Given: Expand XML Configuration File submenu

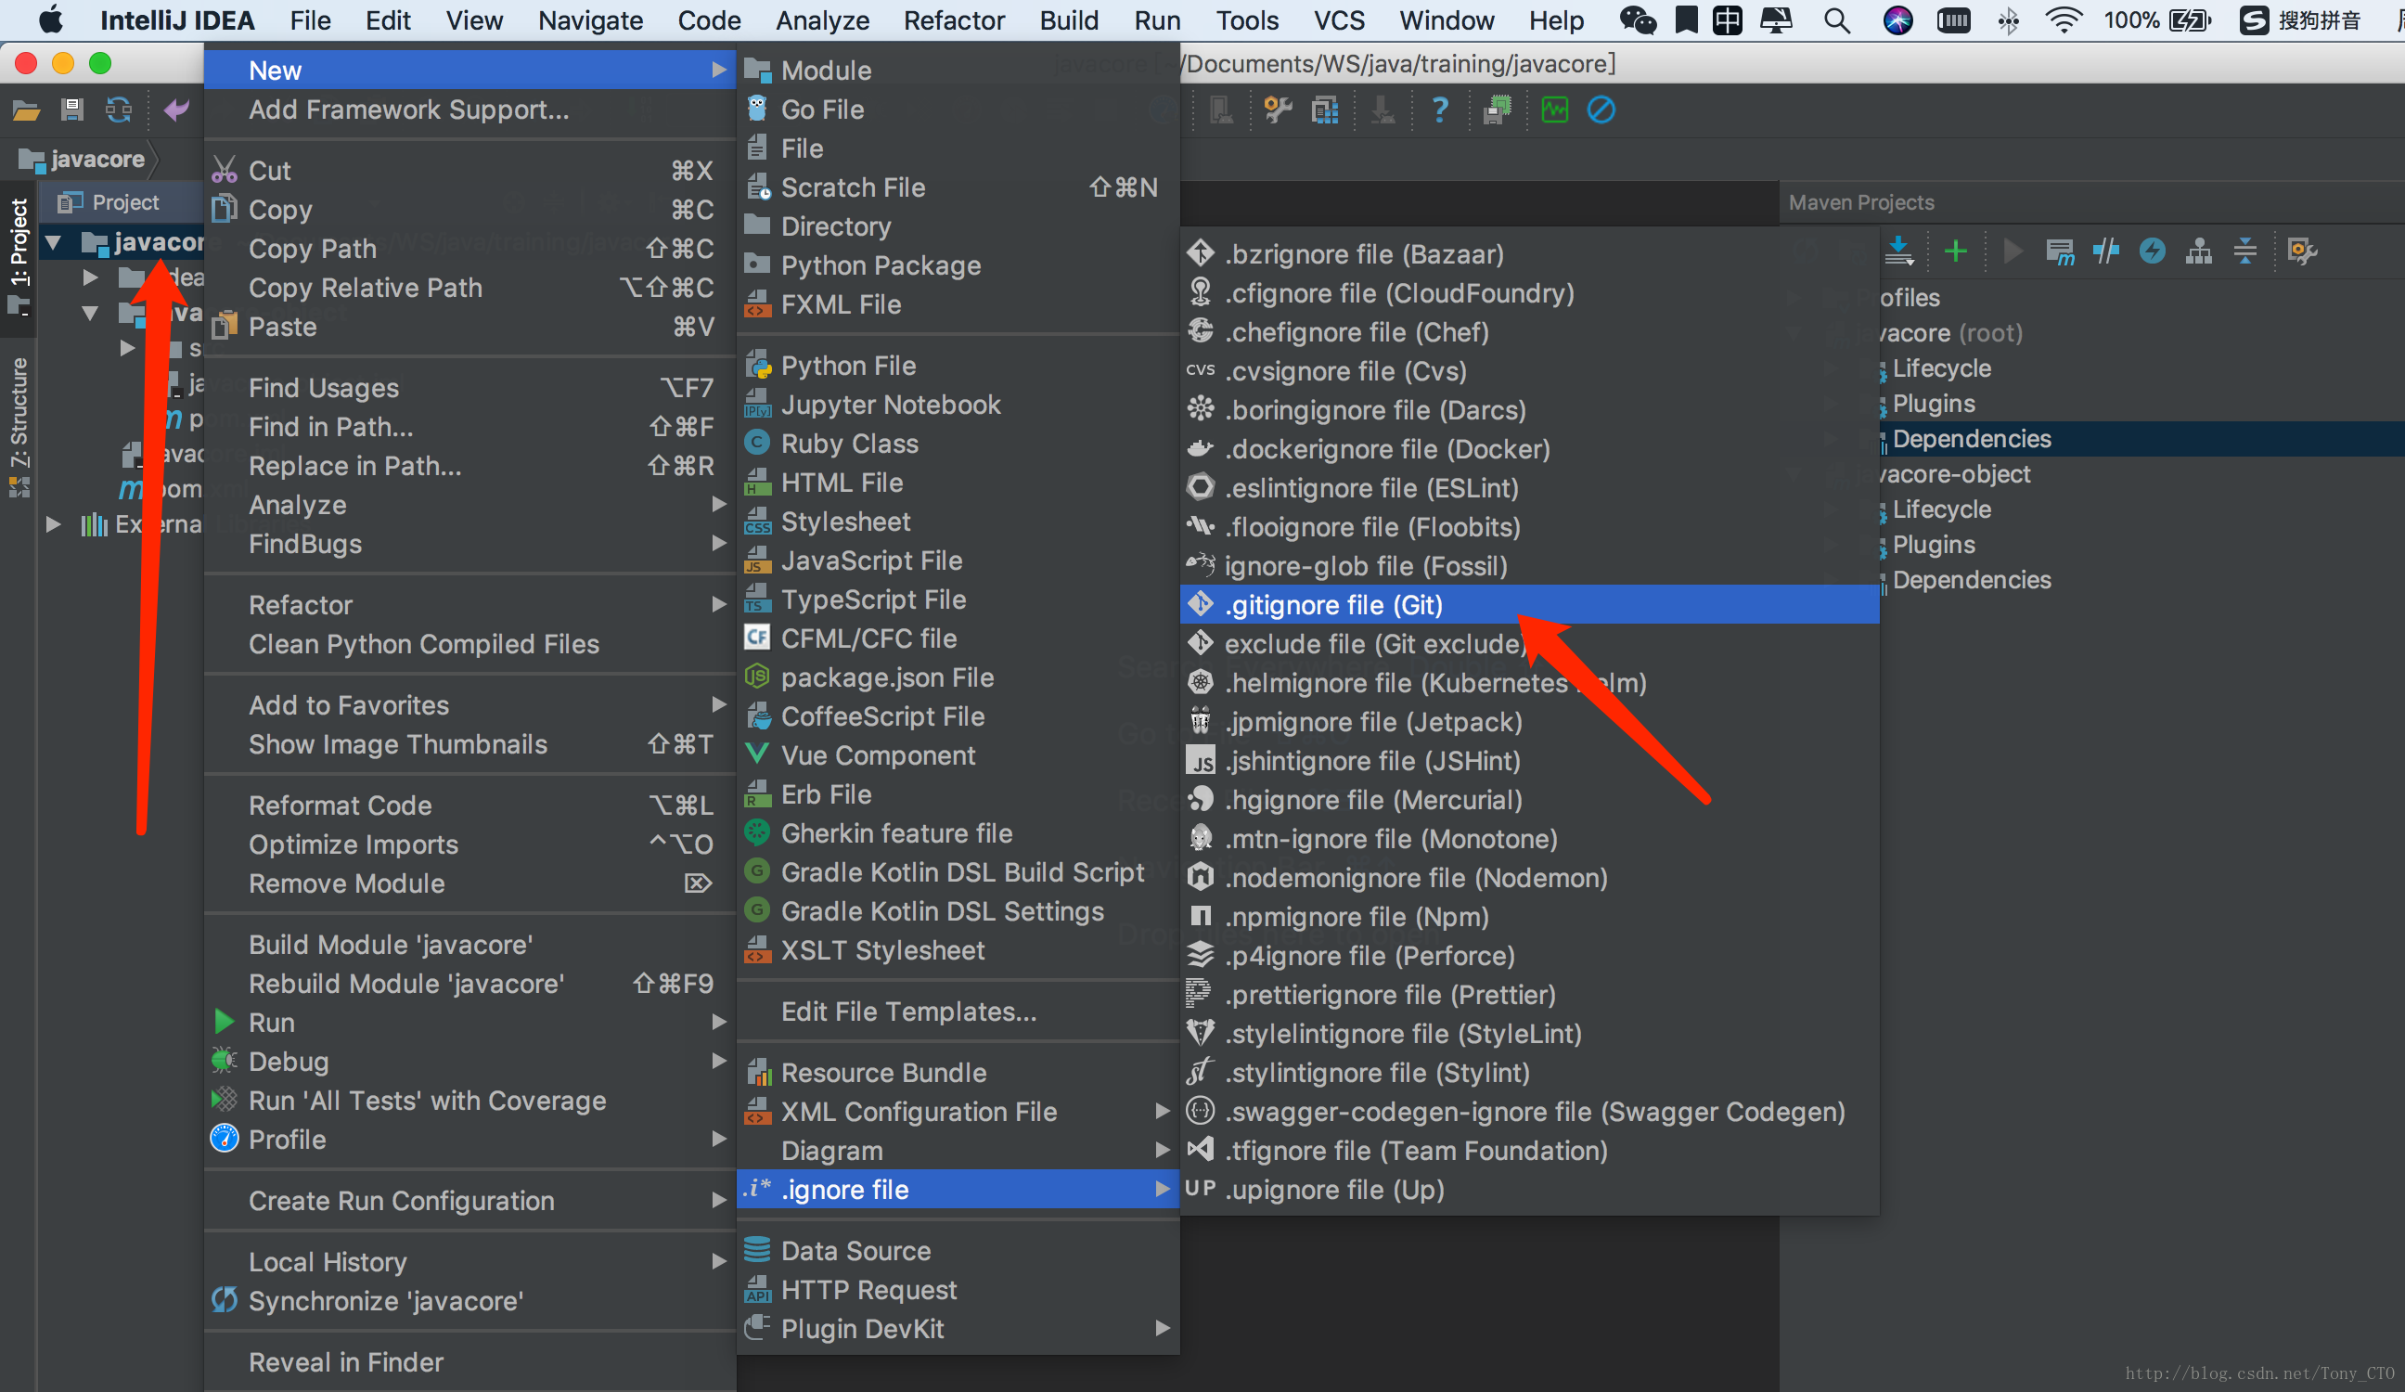Looking at the screenshot, I should click(x=958, y=1112).
